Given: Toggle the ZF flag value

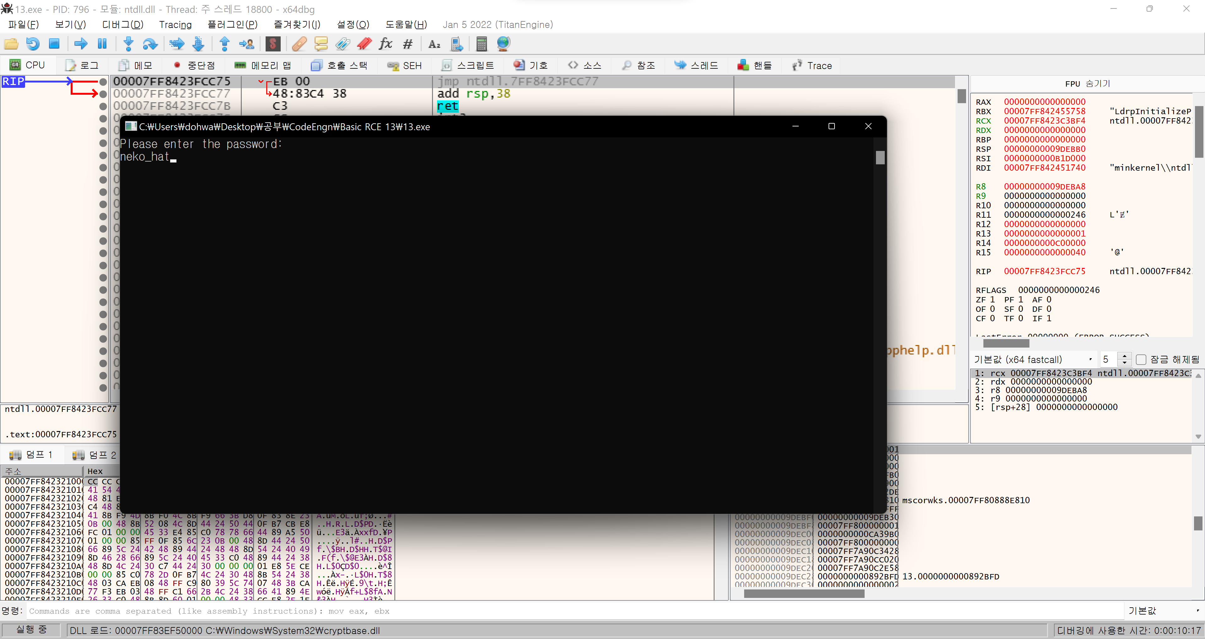Looking at the screenshot, I should 992,299.
